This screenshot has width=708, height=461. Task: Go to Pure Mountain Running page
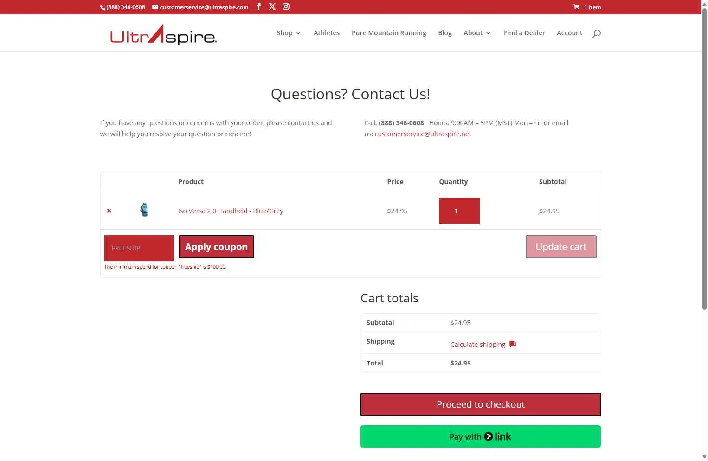[x=389, y=33]
